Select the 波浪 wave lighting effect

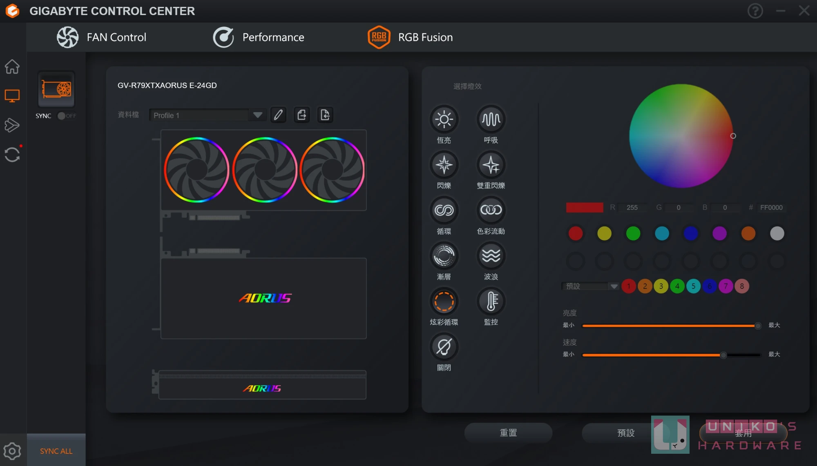click(491, 256)
